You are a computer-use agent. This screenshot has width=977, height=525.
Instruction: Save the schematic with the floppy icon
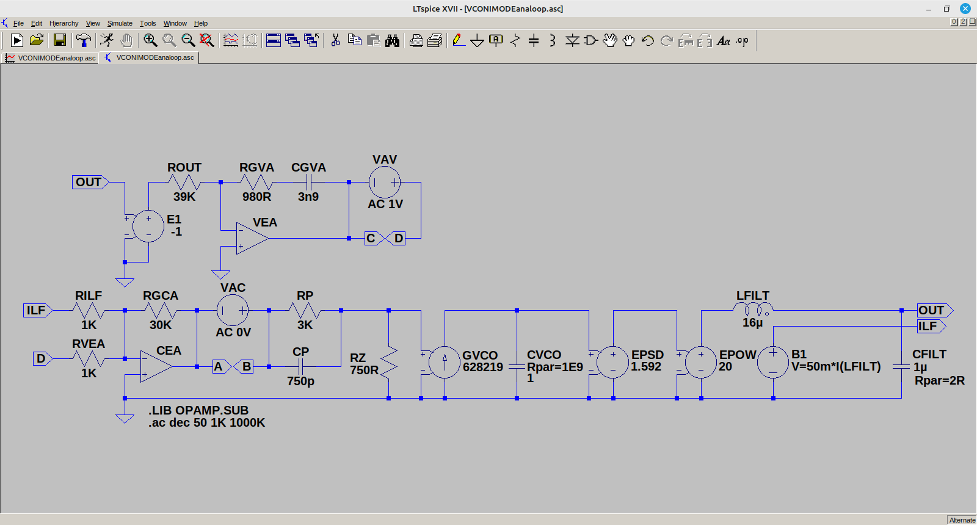click(60, 40)
